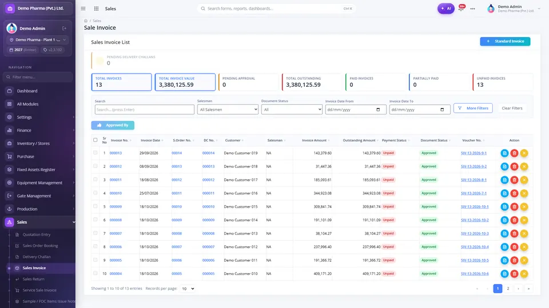View invoice 000009 using blue action icon
Image resolution: width=549 pixels, height=308 pixels.
click(504, 206)
